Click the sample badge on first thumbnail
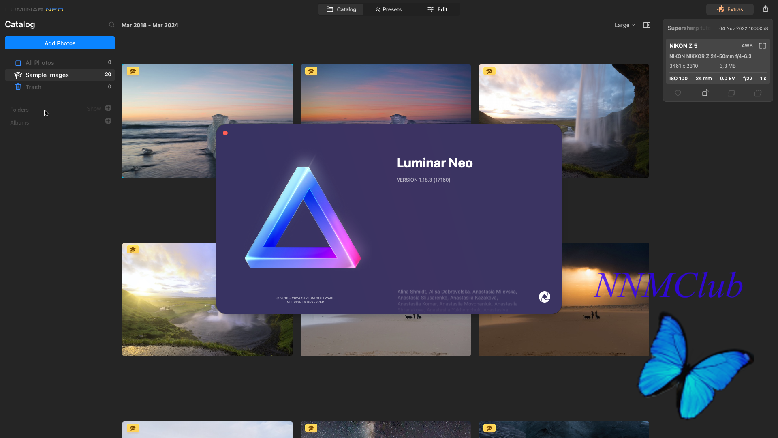Screen dimensions: 778x438 (133, 71)
